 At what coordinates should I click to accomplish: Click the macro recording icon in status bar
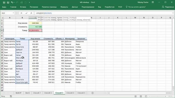11,96
